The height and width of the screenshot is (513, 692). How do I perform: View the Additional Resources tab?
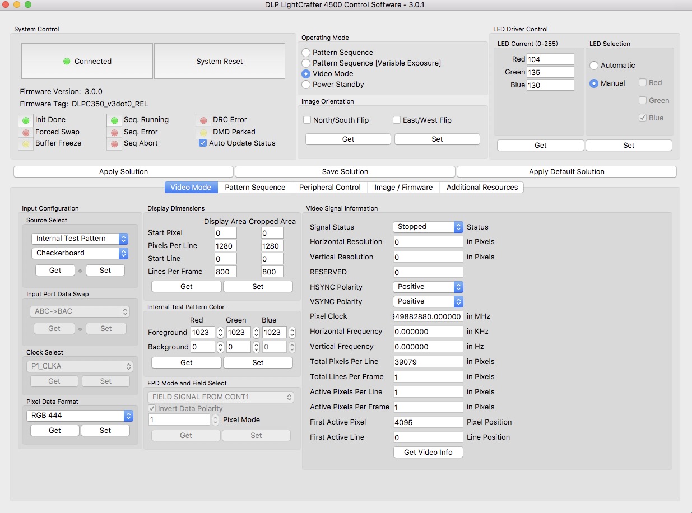click(x=482, y=187)
